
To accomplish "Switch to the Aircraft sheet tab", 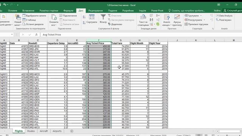I will pyautogui.click(x=44, y=131).
